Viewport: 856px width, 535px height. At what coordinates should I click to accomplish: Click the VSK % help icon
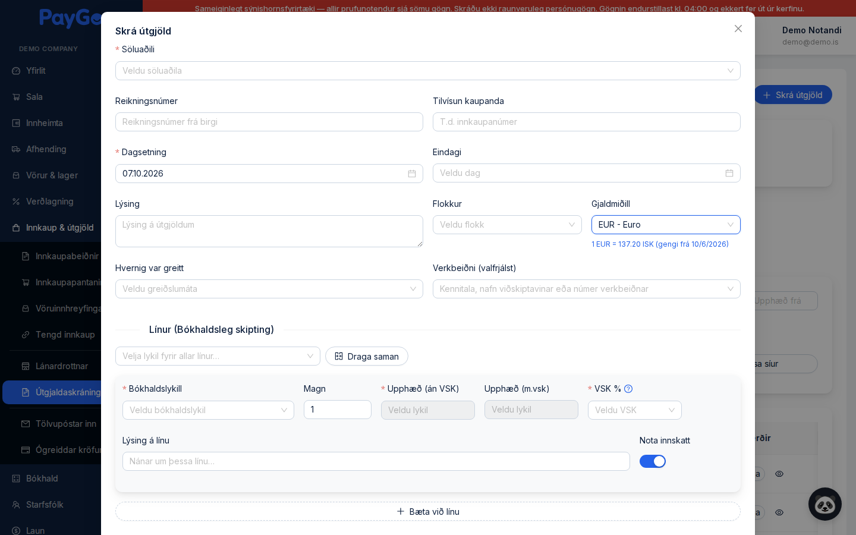click(628, 389)
